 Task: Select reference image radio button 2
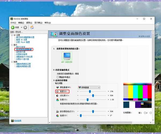point(145,113)
